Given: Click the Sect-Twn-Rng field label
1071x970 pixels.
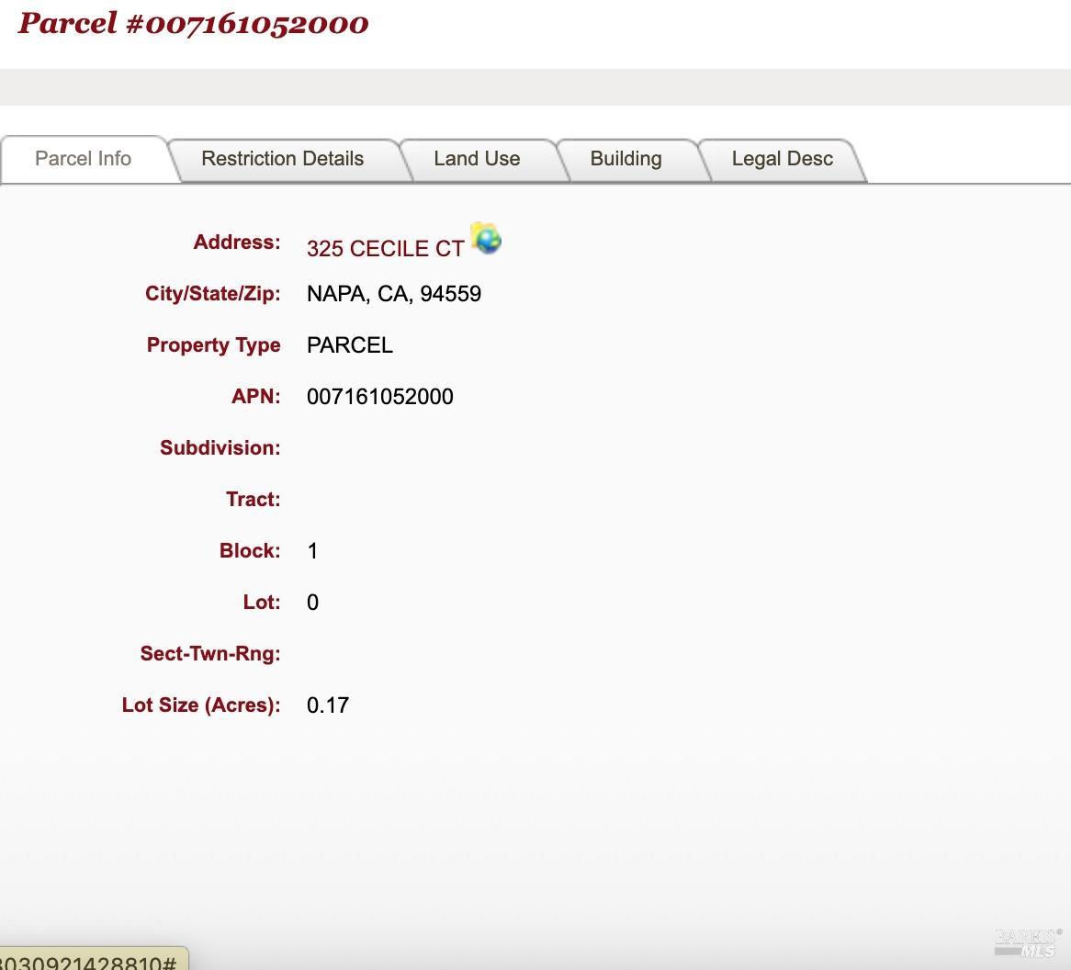Looking at the screenshot, I should click(x=210, y=654).
